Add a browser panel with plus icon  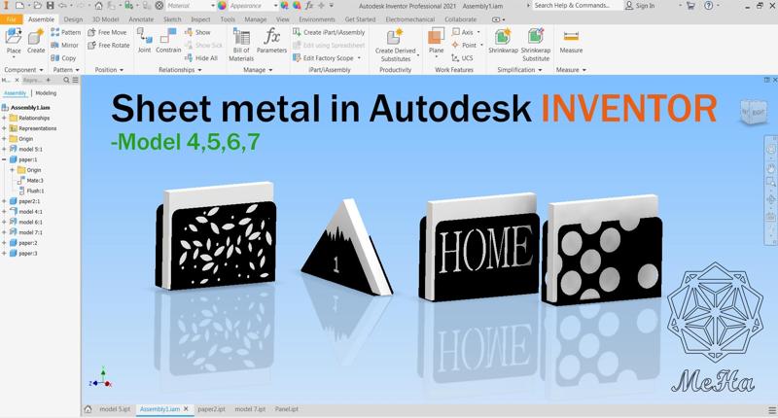(x=48, y=80)
